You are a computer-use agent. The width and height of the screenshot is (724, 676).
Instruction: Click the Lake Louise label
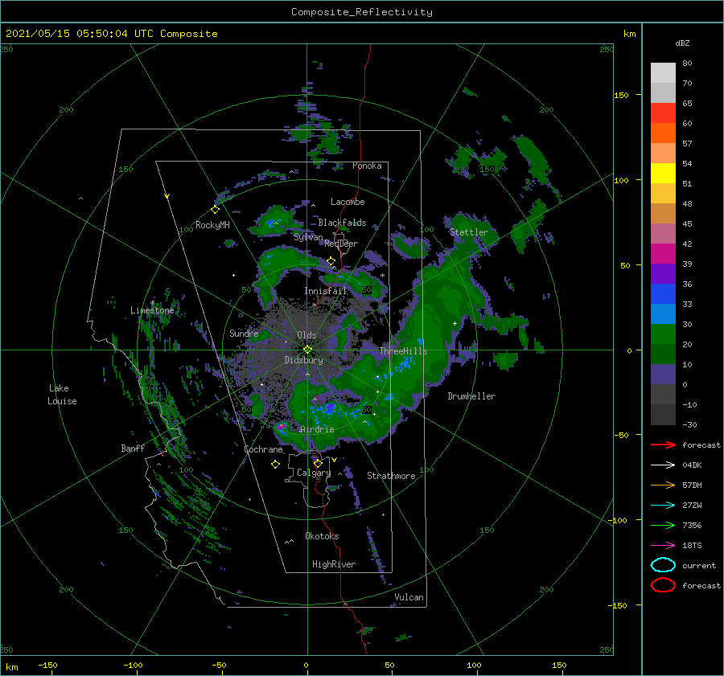pyautogui.click(x=62, y=395)
